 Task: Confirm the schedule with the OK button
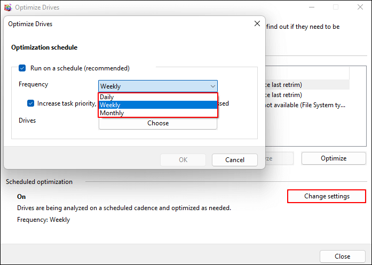click(x=183, y=160)
